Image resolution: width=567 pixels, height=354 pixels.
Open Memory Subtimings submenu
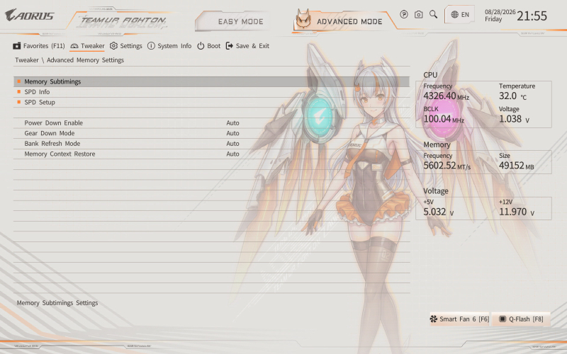tap(211, 81)
